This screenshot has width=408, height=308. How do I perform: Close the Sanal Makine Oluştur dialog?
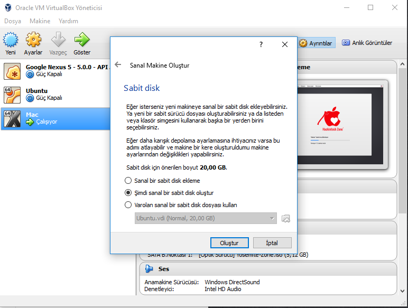285,44
